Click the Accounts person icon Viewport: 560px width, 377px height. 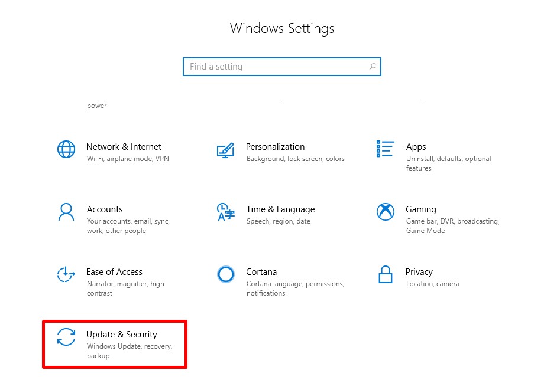tap(66, 212)
